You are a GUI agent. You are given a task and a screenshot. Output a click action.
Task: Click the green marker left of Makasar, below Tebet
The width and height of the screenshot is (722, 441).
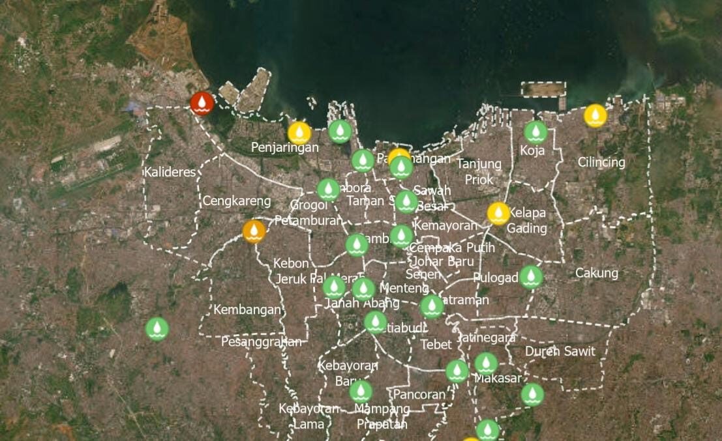tap(457, 371)
